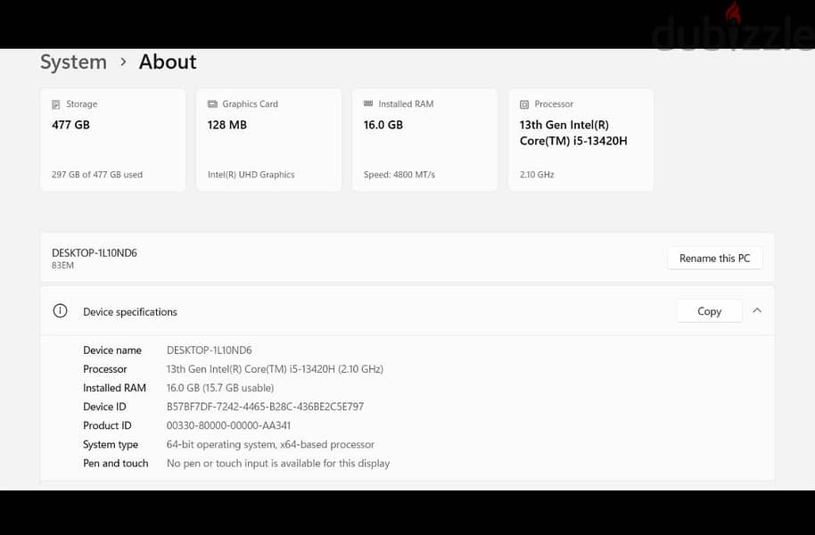The width and height of the screenshot is (815, 535).
Task: Open the Graphics Card 128 MB card
Action: tap(268, 140)
